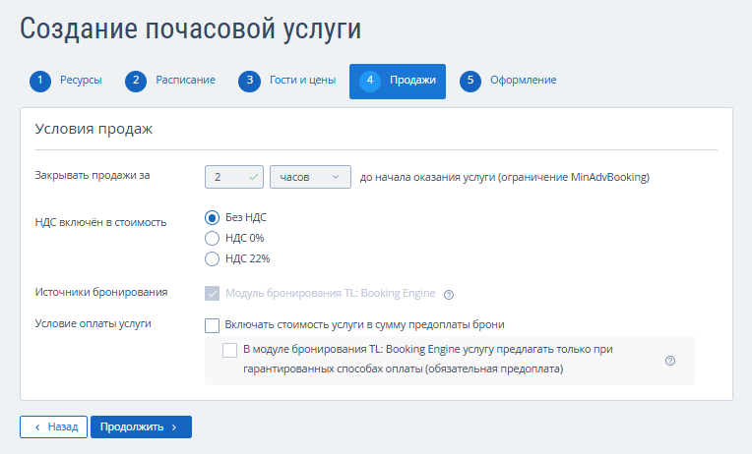Click right chevron on the Продолжить button
Viewport: 752px width, 454px height.
174,427
